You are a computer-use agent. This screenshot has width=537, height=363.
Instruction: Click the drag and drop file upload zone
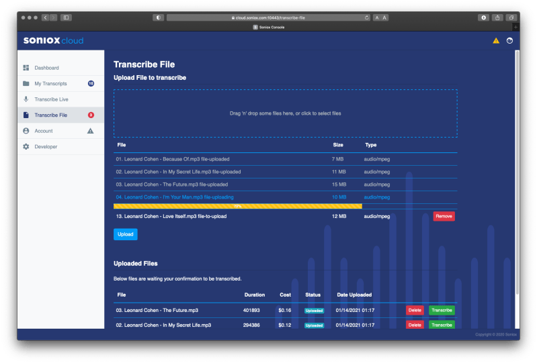pos(285,113)
